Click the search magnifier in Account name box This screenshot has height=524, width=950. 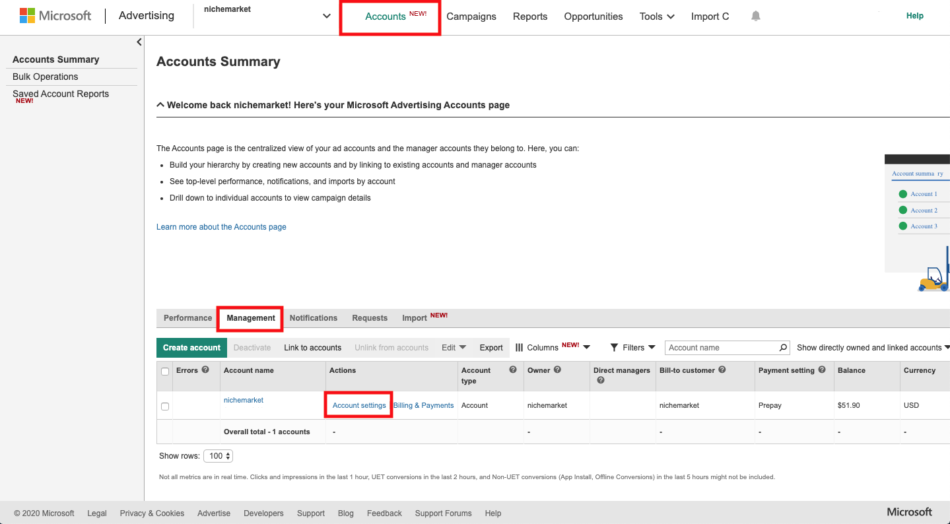pos(783,348)
